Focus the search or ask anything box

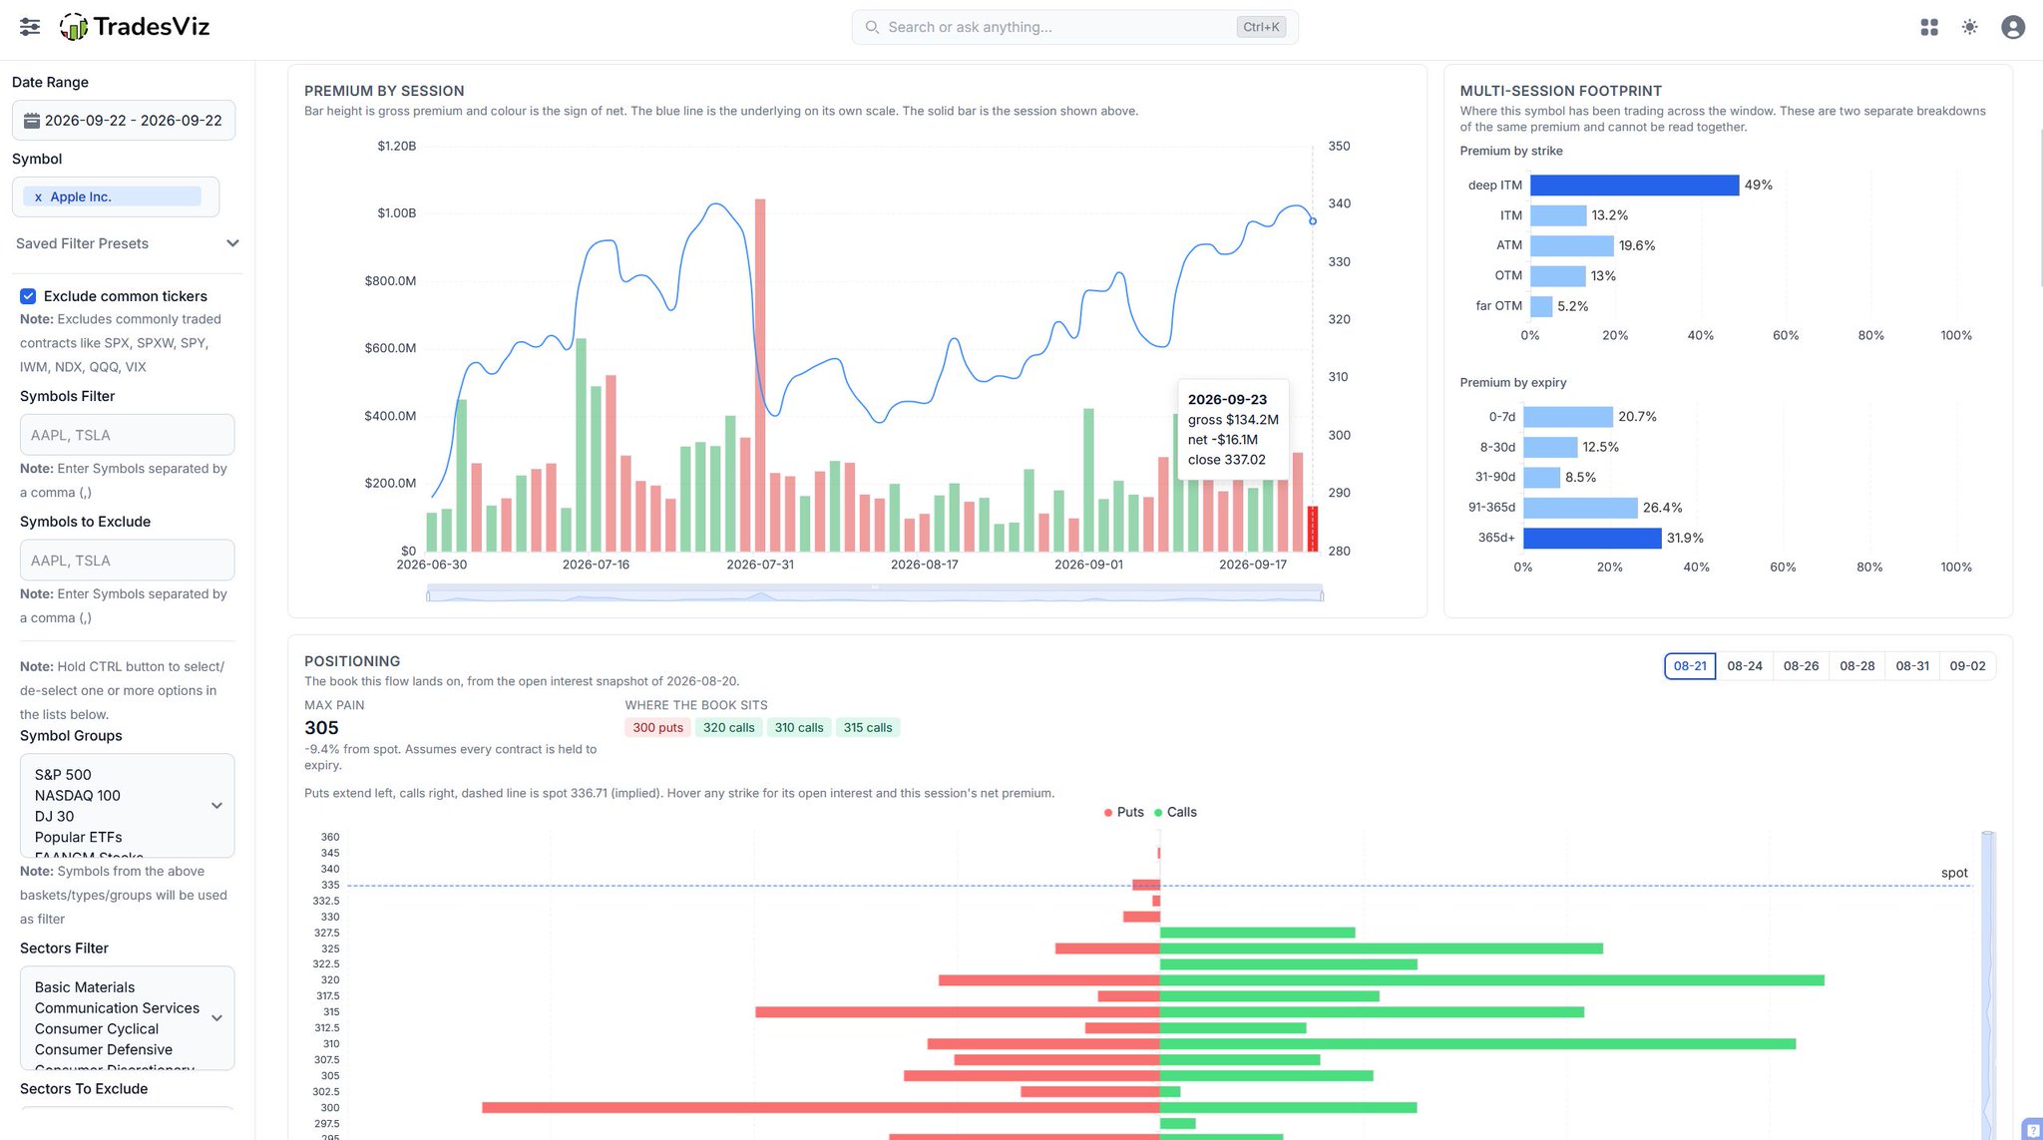(x=1074, y=27)
